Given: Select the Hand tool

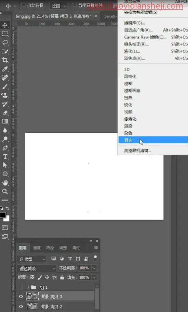Looking at the screenshot, I should point(5,183).
